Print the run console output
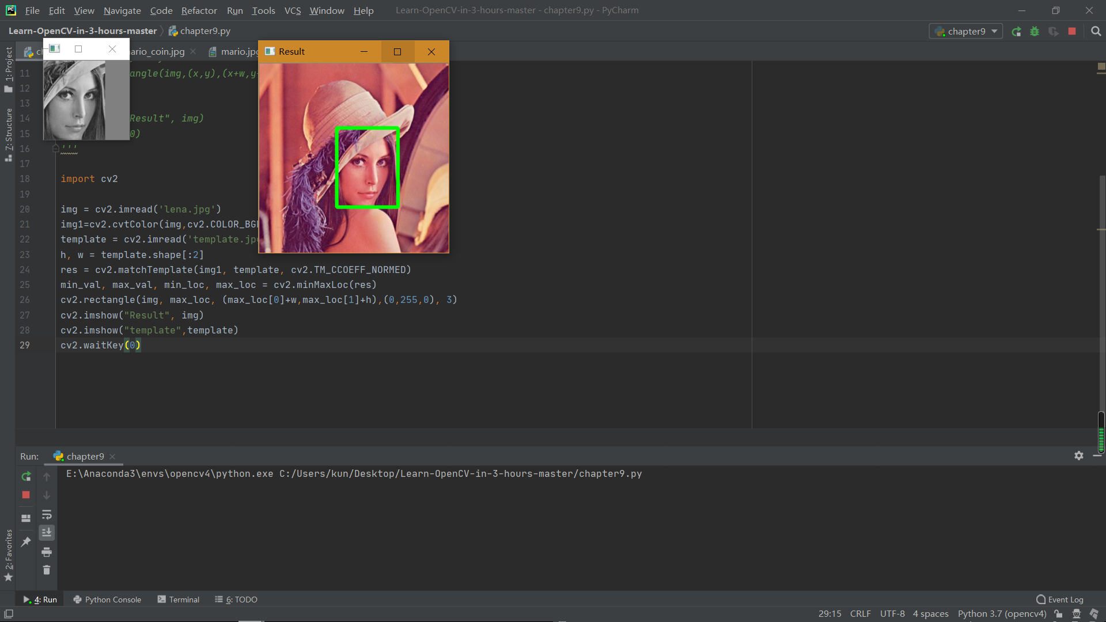 pyautogui.click(x=47, y=552)
